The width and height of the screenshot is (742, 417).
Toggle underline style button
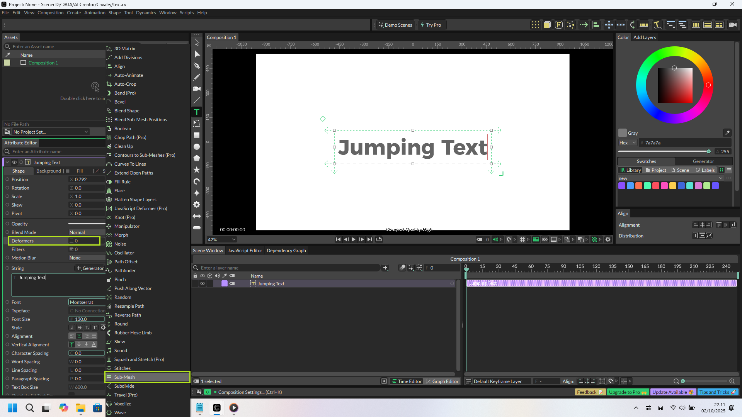click(x=72, y=327)
